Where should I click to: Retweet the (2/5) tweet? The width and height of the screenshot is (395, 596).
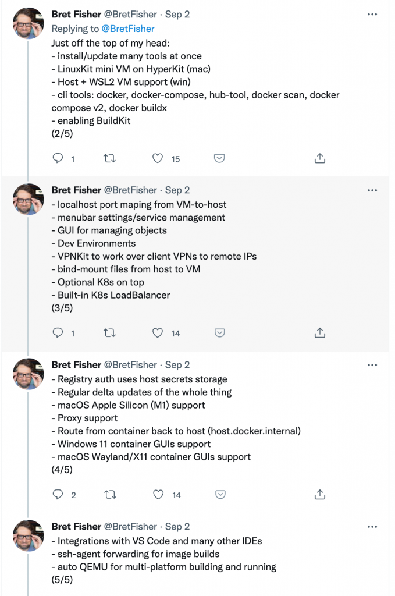[x=109, y=158]
